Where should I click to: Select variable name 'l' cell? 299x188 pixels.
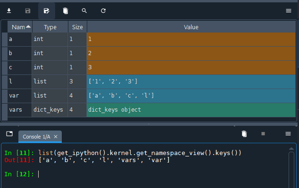coord(20,82)
